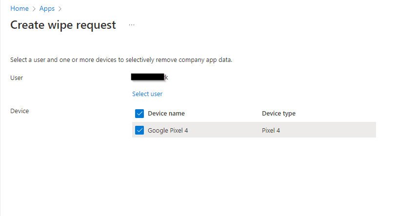The image size is (417, 216).
Task: Toggle the select-all devices checkbox
Action: (x=139, y=114)
